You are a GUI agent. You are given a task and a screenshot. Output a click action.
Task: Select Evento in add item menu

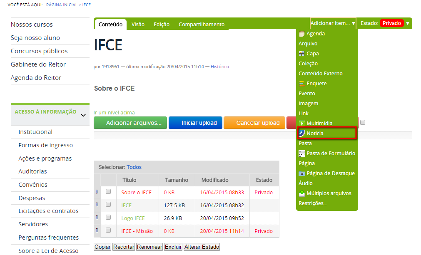point(307,94)
